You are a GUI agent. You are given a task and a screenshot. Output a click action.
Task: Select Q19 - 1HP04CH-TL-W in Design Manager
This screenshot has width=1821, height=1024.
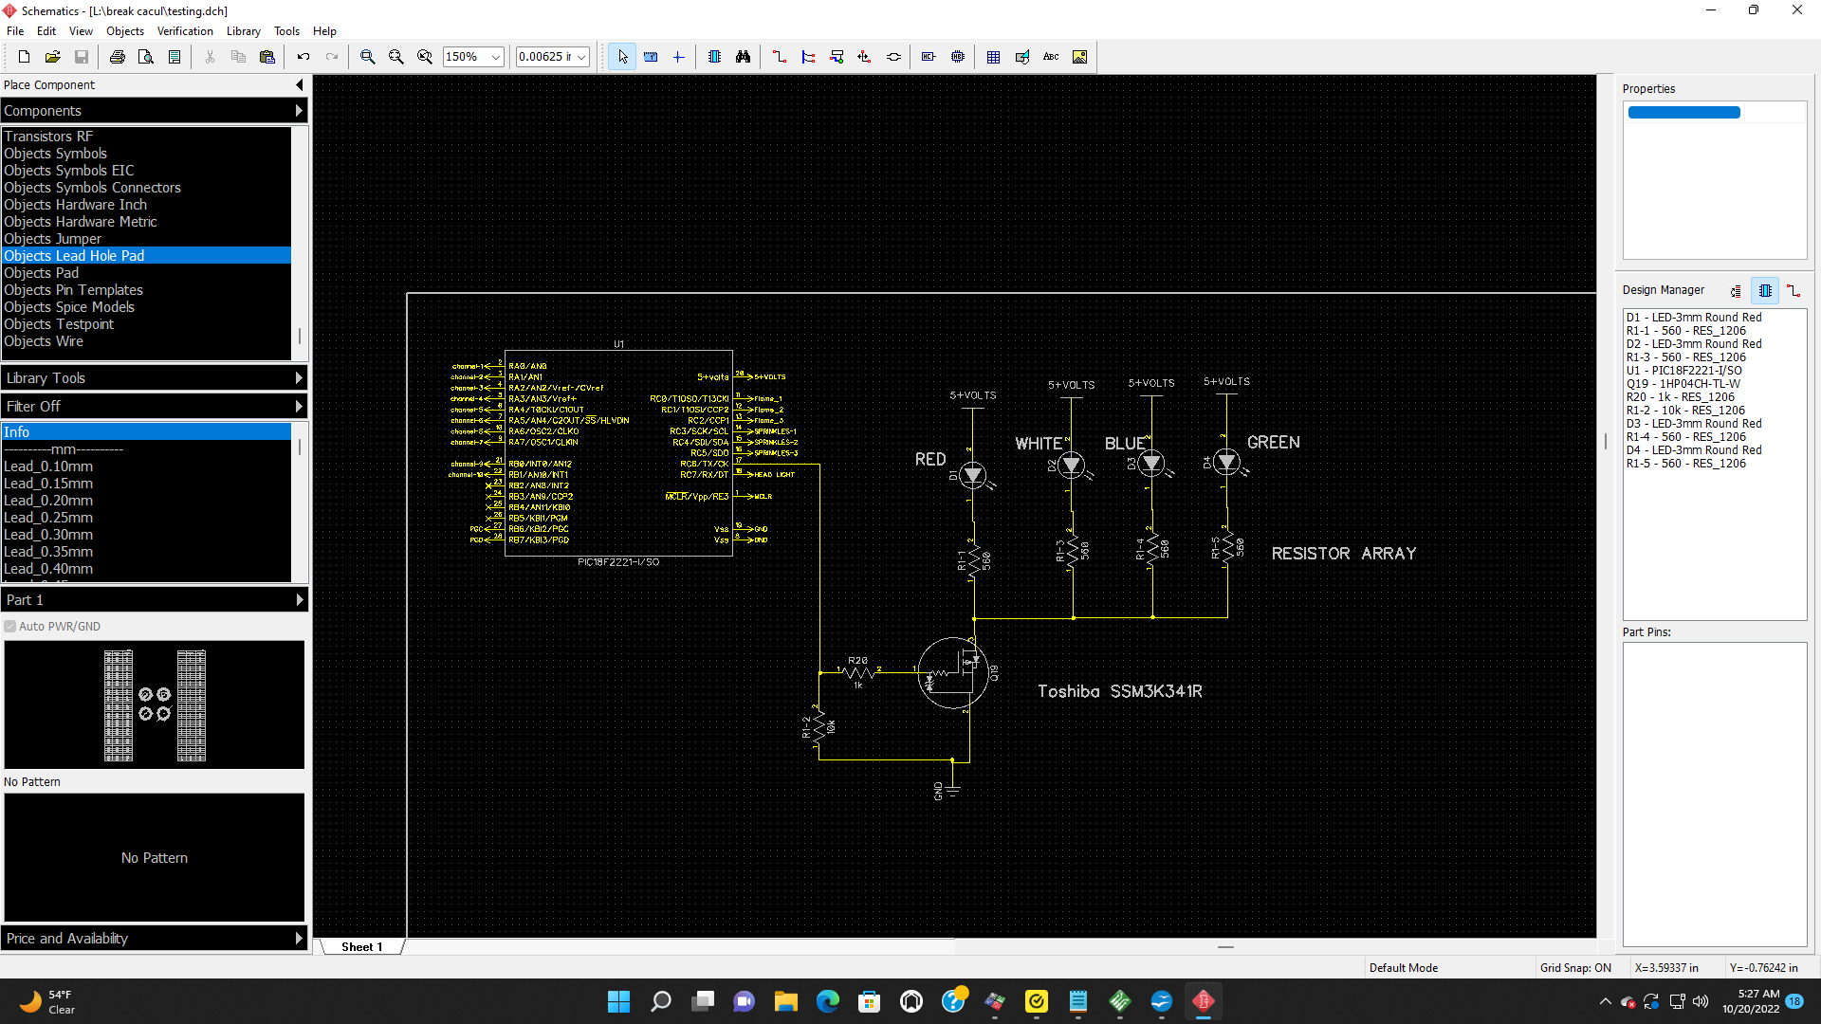(1683, 384)
